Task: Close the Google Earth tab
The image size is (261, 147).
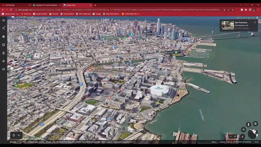Action: [91, 5]
